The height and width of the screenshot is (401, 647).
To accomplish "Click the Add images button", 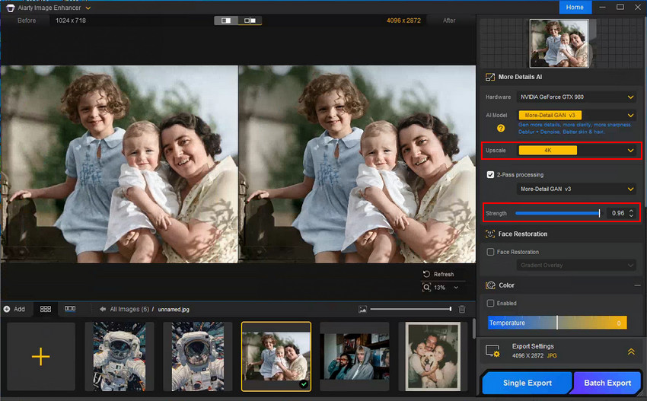I will point(14,309).
